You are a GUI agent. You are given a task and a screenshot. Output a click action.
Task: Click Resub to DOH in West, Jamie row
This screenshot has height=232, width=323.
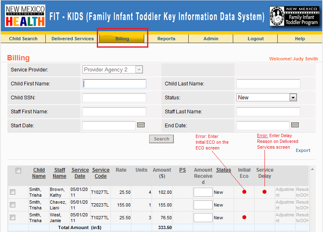pos(302,218)
